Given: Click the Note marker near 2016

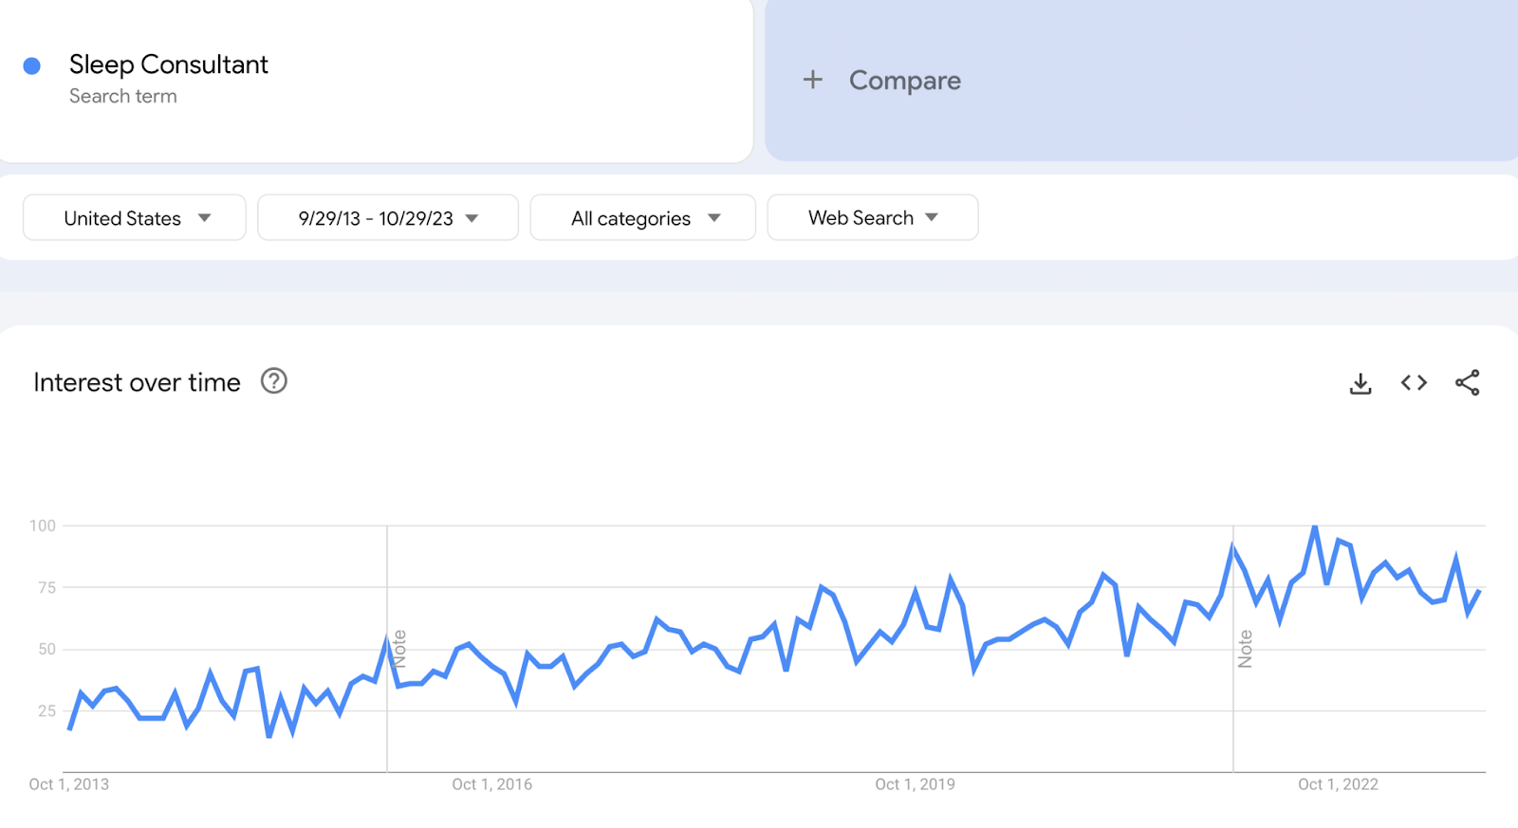Looking at the screenshot, I should pos(399,649).
